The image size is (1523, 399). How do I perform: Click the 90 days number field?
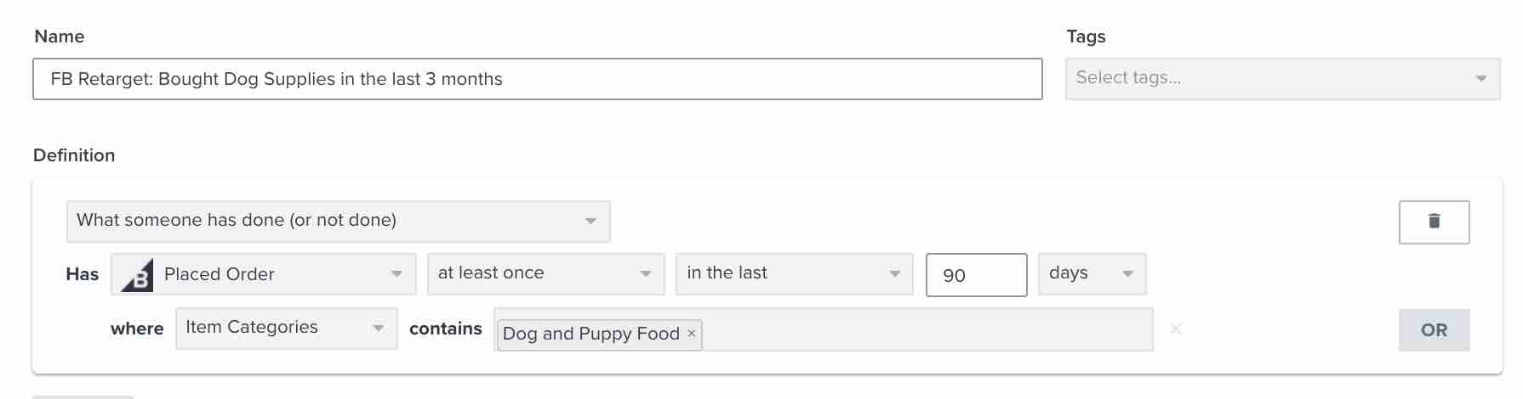point(975,275)
